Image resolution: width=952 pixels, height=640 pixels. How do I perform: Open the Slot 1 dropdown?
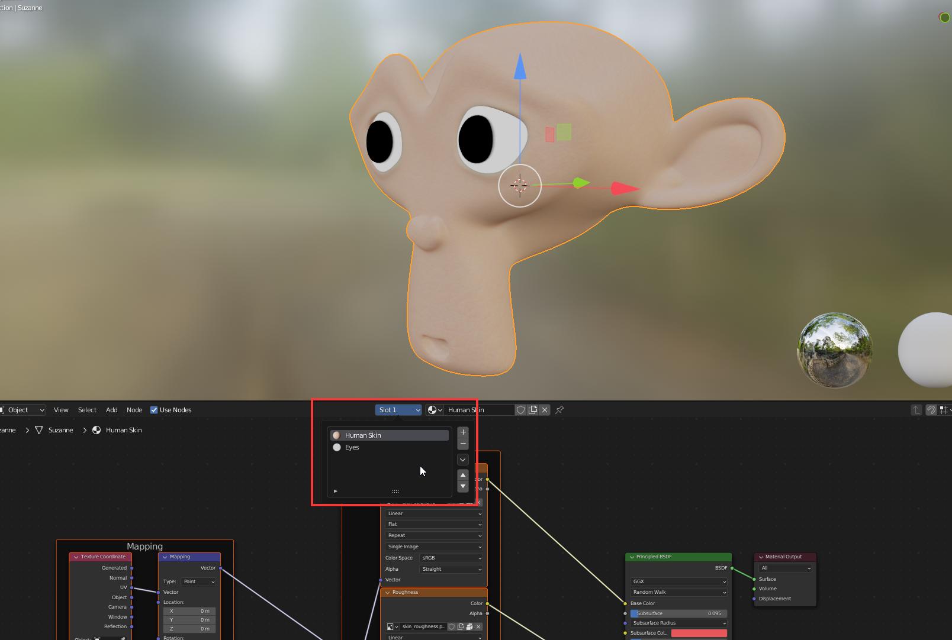click(x=398, y=410)
